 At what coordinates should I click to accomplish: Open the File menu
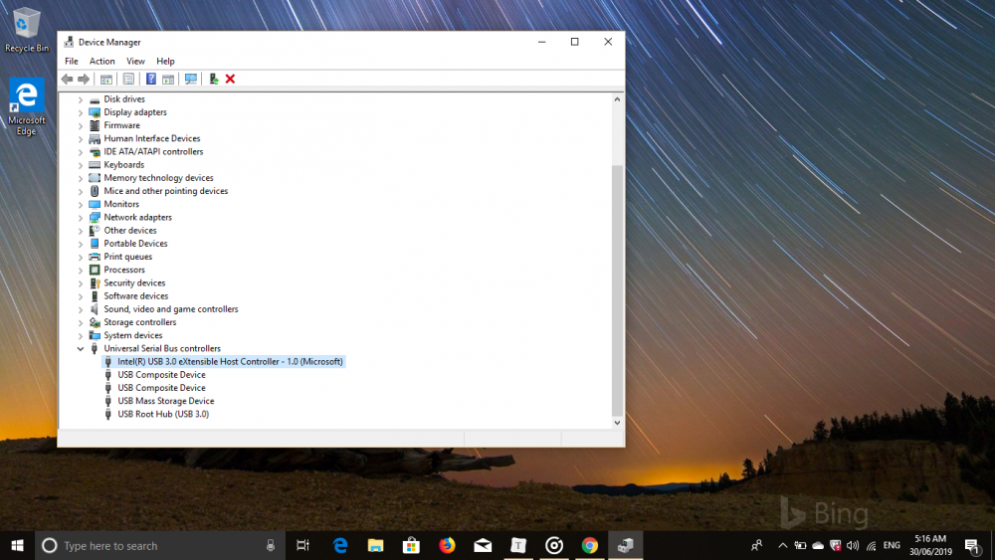pyautogui.click(x=71, y=61)
